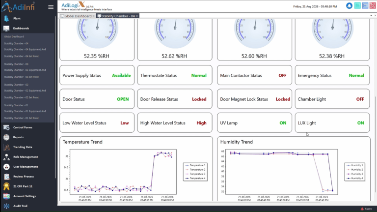The width and height of the screenshot is (377, 212).
Task: Click Temperature 1 legend entry
Action: click(x=195, y=165)
